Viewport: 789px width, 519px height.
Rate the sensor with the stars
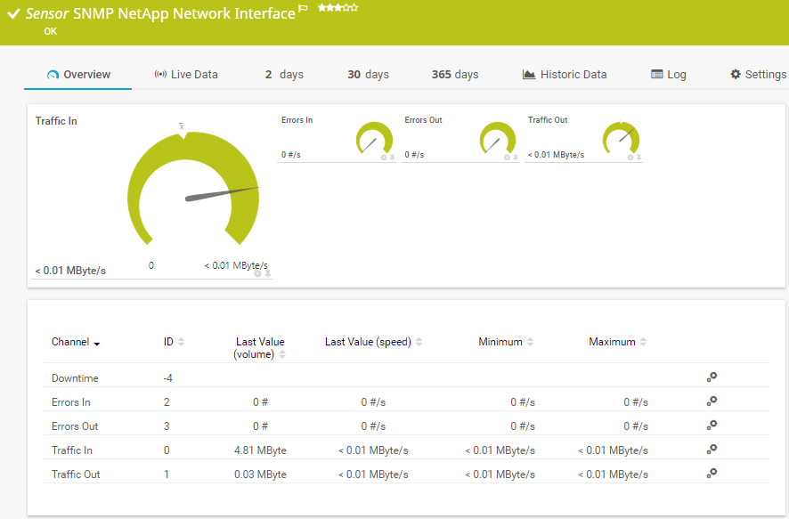click(337, 7)
